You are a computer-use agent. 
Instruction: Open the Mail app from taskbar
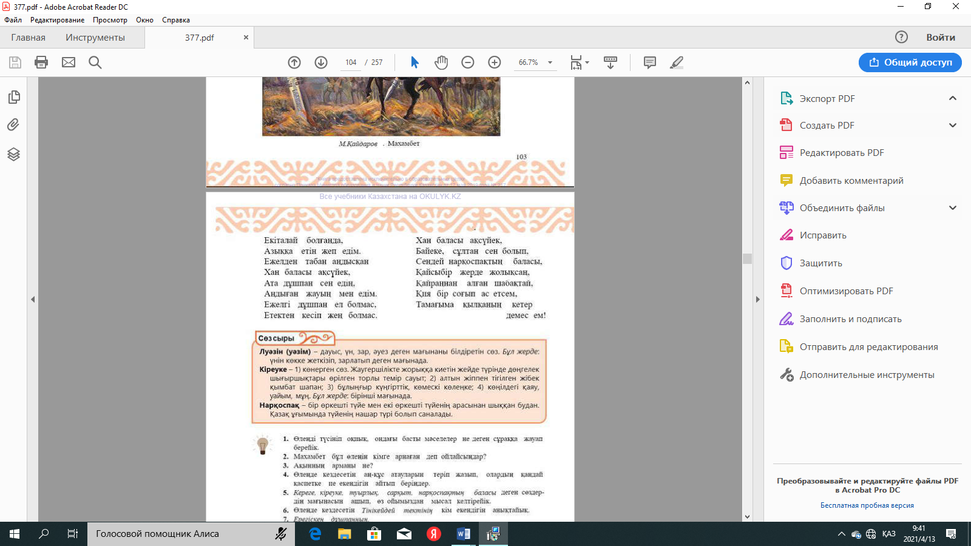pyautogui.click(x=404, y=534)
